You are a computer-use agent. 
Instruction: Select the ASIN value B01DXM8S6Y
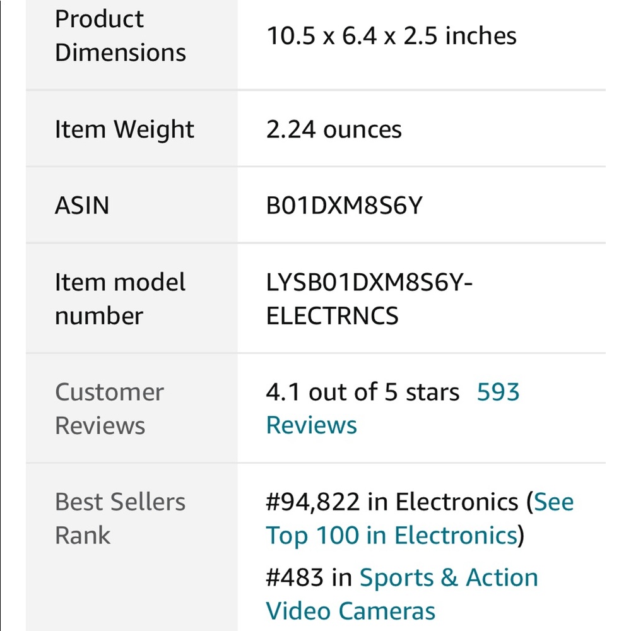click(x=344, y=205)
